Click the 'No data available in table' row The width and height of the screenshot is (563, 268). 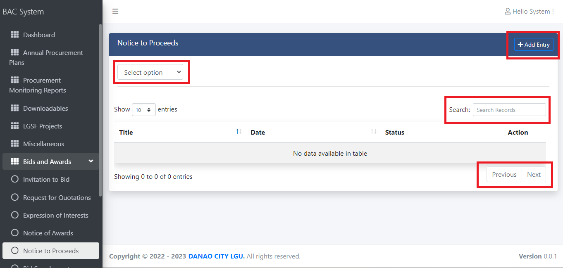click(x=330, y=153)
